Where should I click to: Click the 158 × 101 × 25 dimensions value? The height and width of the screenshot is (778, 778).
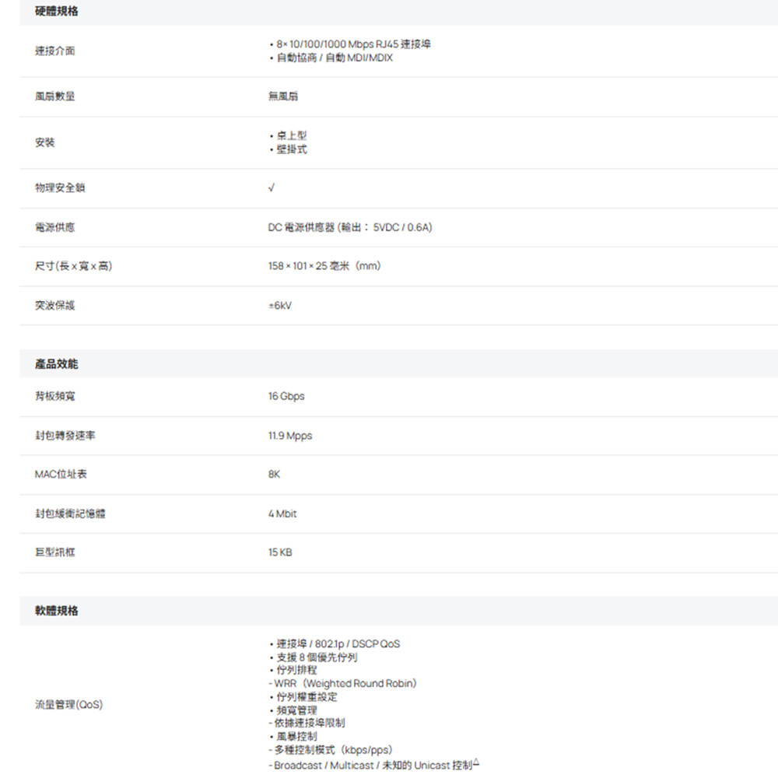(x=324, y=266)
